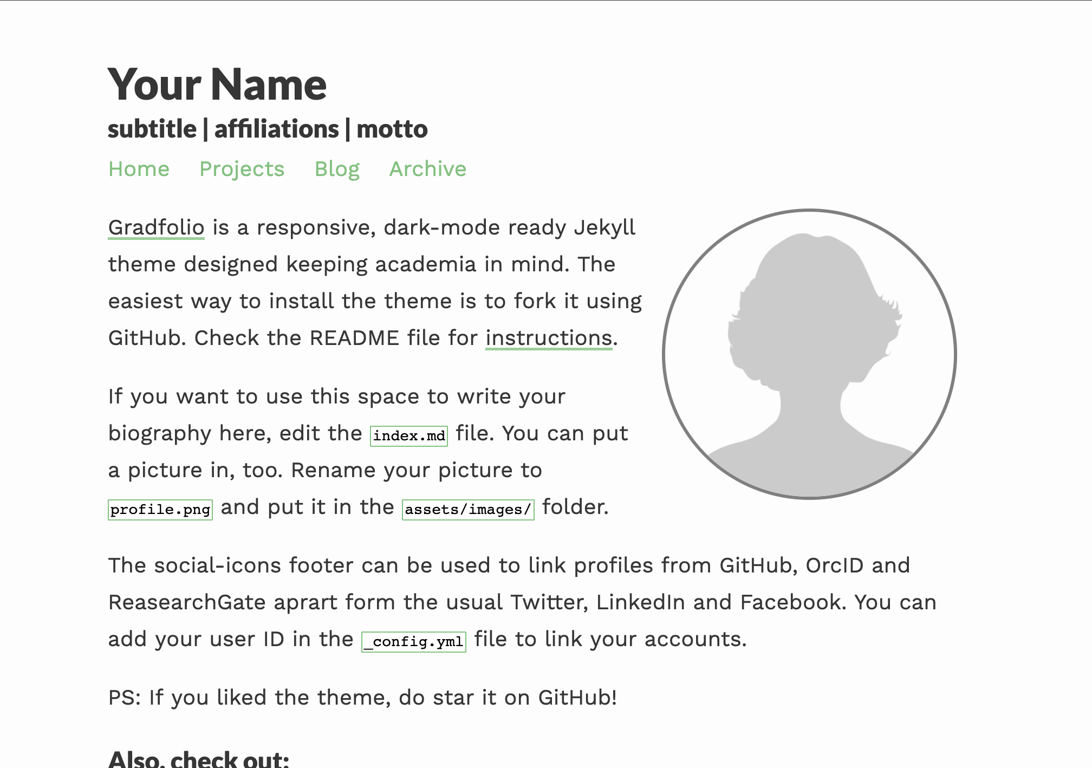Image resolution: width=1092 pixels, height=768 pixels.
Task: Click the assets/images/ code label
Action: 468,510
